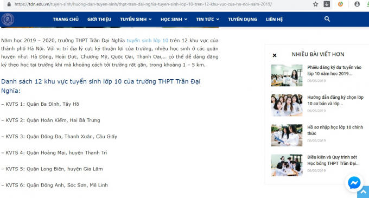Click heading 'Danh sách 12 khu vực tuyển sinh'
The image size is (369, 198).
pos(101,86)
